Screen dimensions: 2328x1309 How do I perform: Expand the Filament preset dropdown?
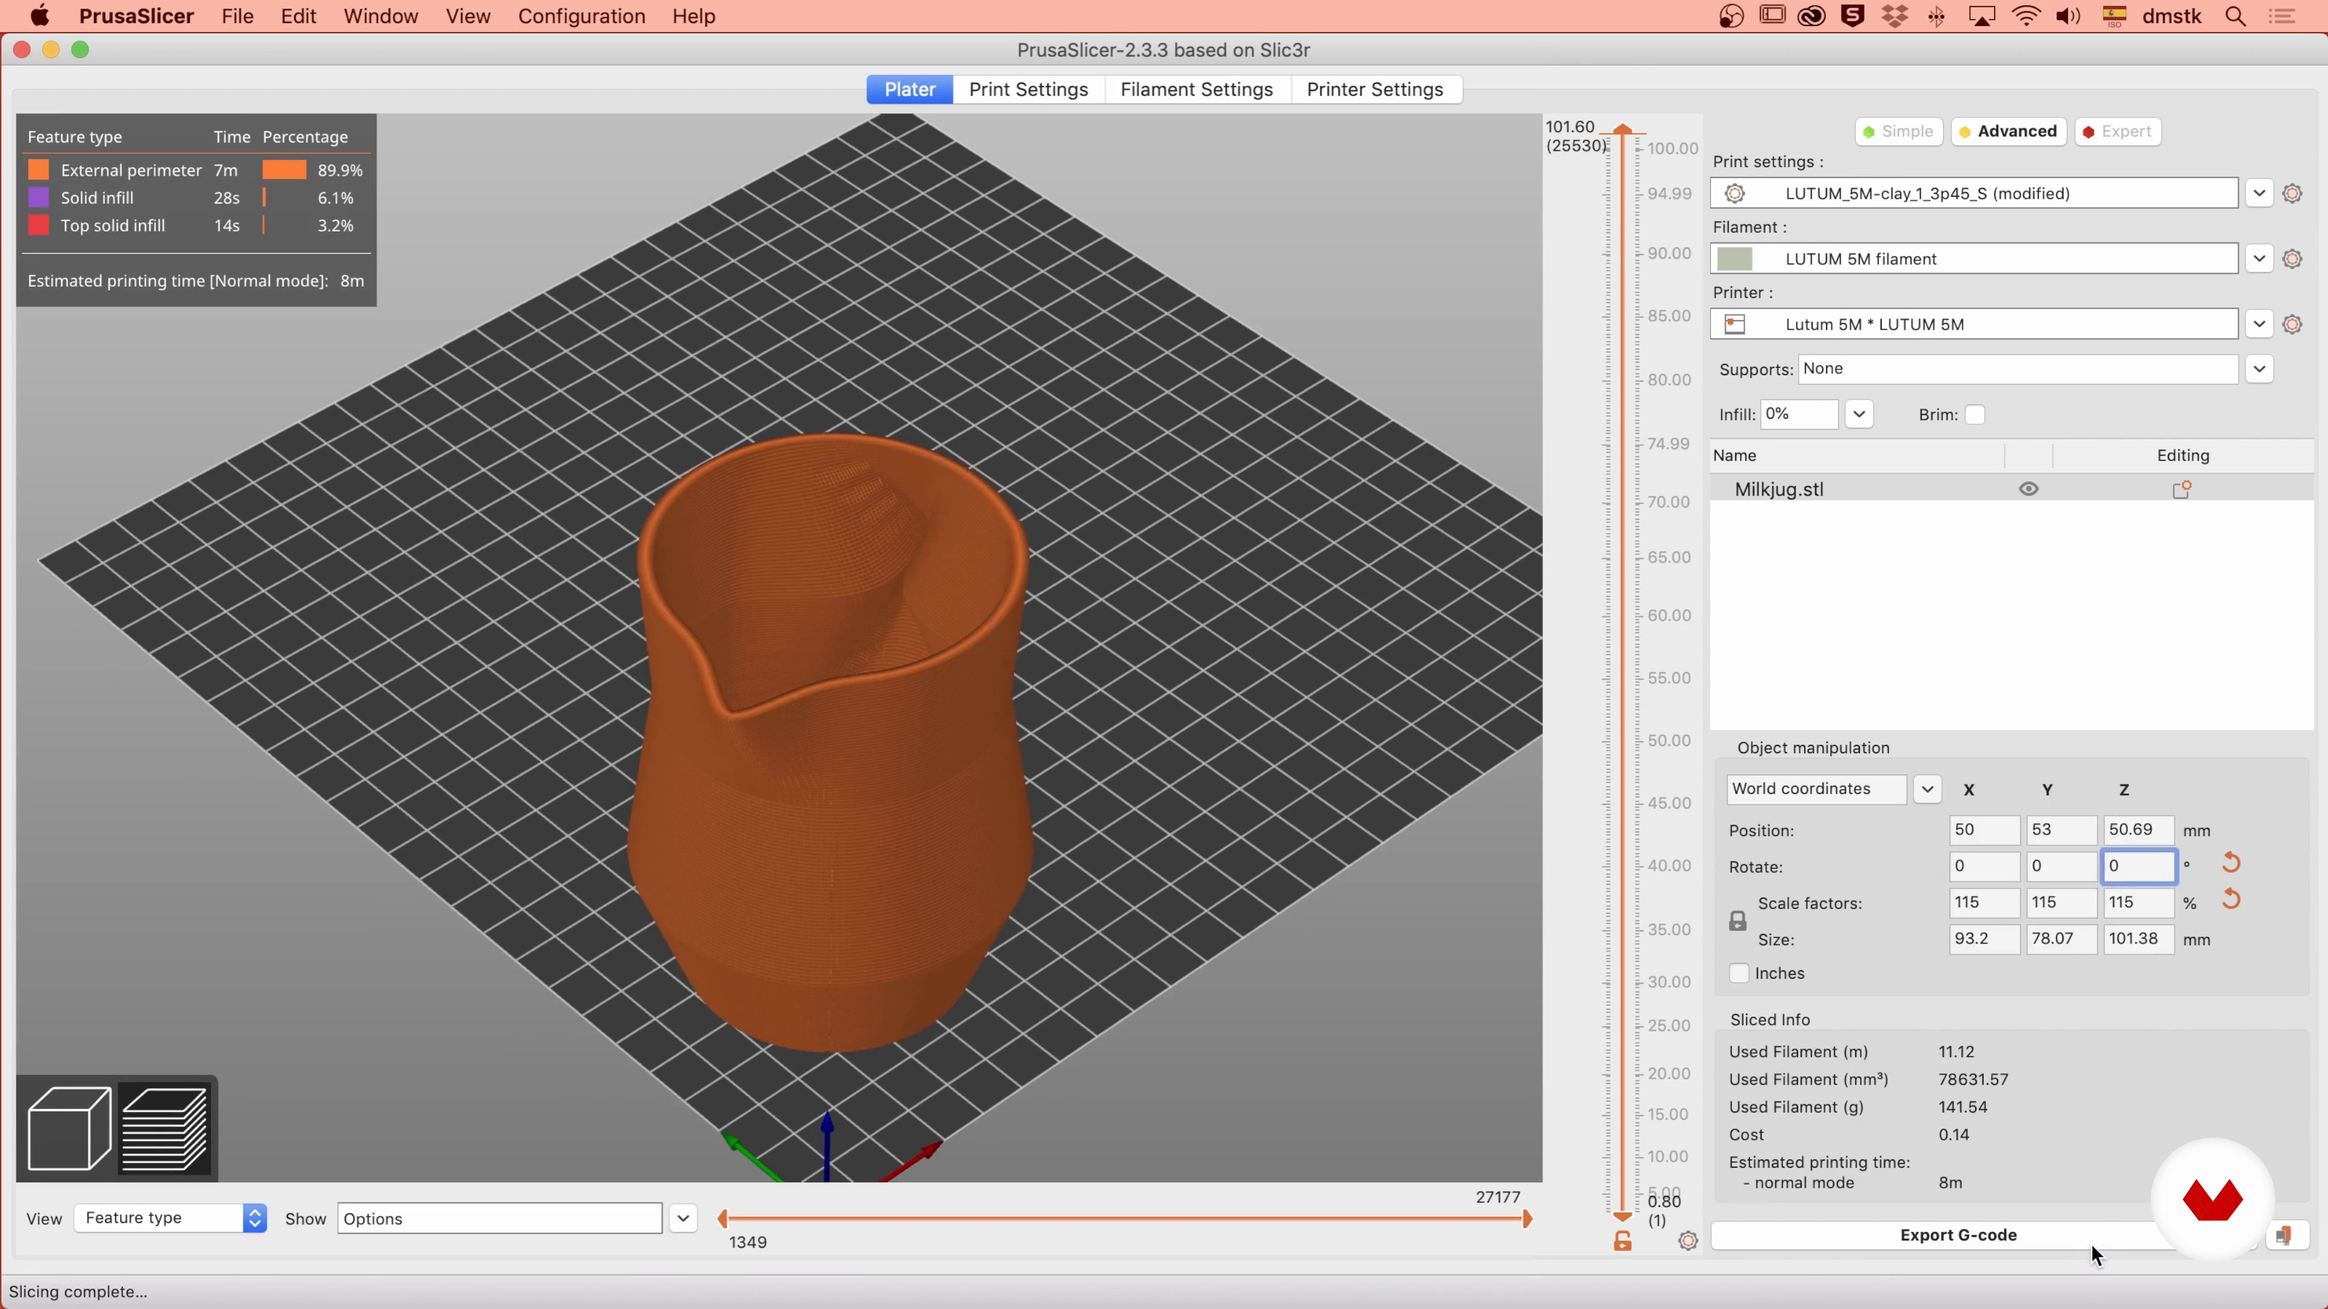2258,259
